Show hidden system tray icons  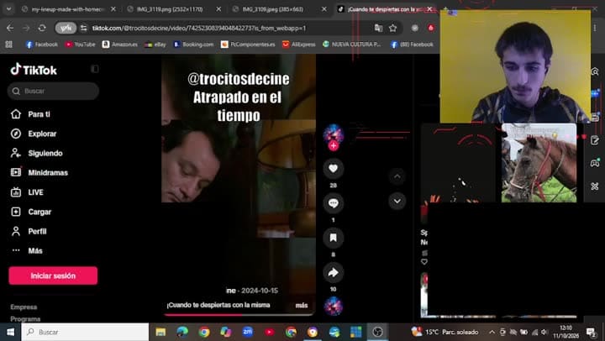point(492,332)
